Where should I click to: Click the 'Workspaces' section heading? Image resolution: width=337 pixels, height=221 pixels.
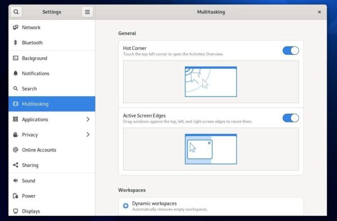(x=132, y=190)
